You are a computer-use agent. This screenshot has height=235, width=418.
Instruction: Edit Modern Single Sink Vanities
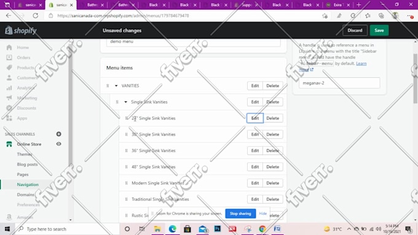pos(255,183)
